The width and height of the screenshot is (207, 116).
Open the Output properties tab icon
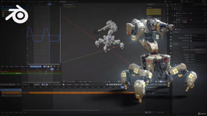171,40
